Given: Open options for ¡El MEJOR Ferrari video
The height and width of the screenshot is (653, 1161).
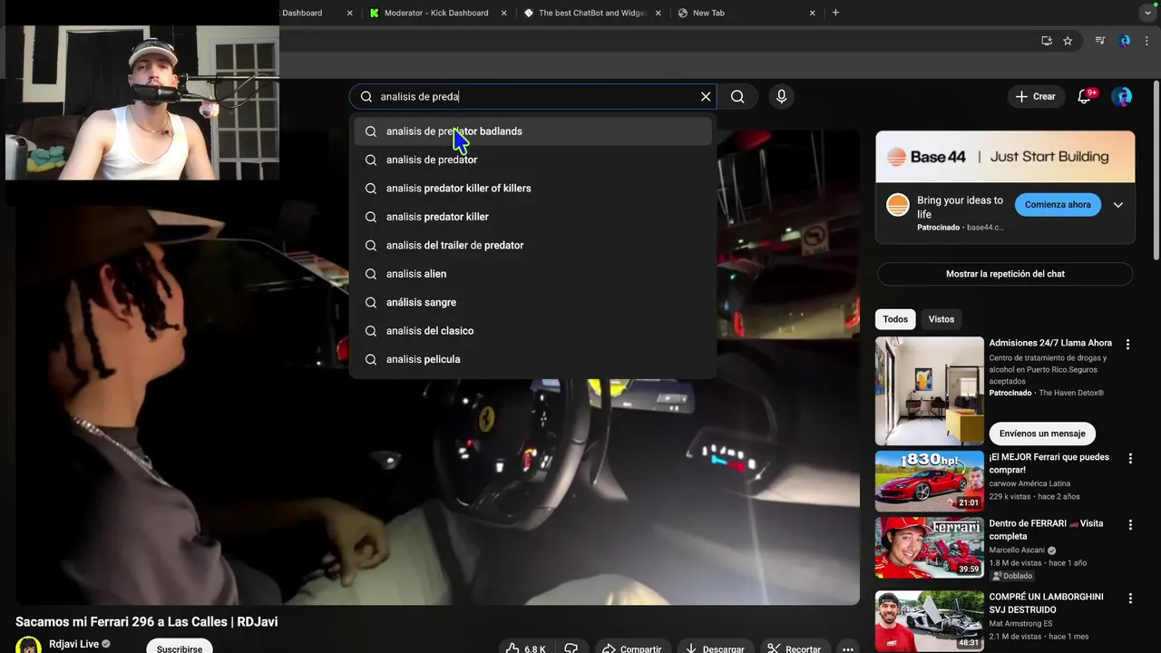Looking at the screenshot, I should tap(1130, 459).
